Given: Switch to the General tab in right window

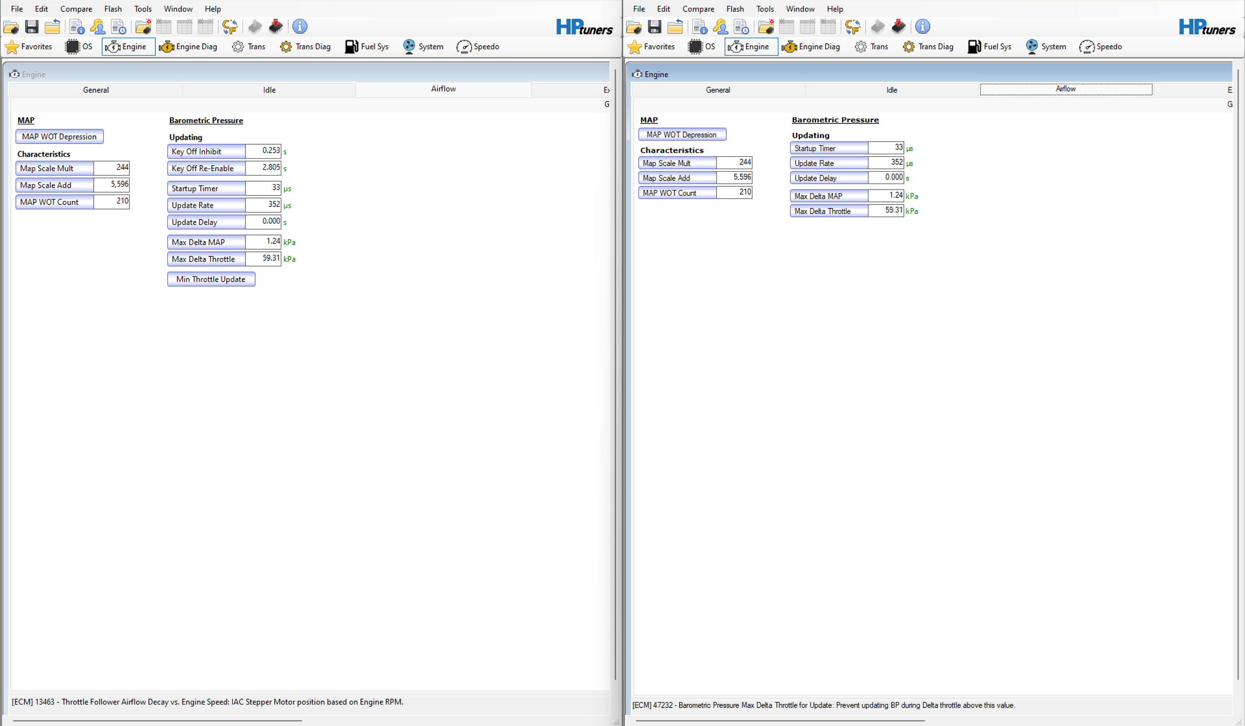Looking at the screenshot, I should coord(718,90).
